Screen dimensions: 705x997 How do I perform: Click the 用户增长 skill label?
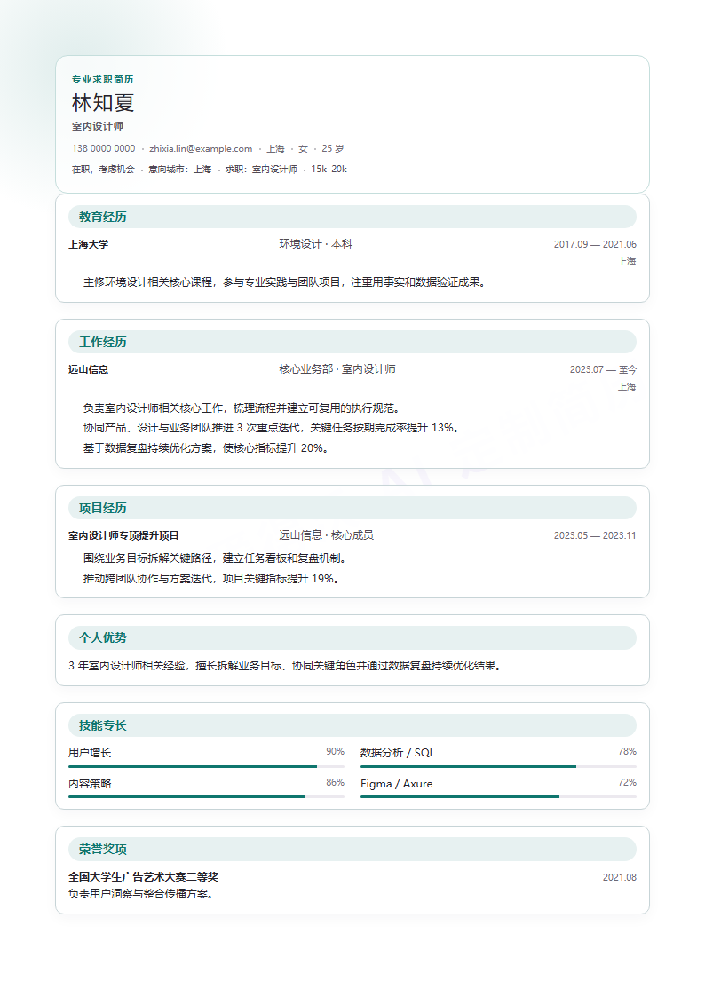pyautogui.click(x=90, y=753)
